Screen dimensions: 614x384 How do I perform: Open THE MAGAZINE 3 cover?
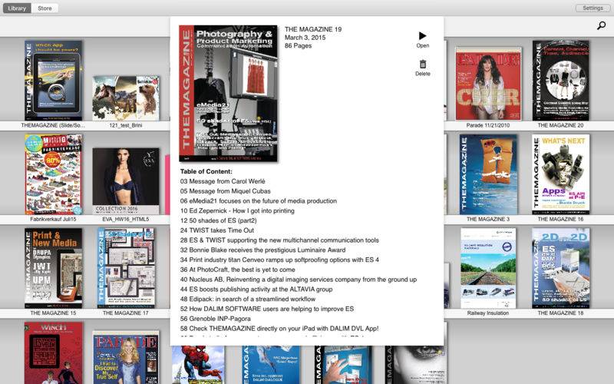click(x=488, y=174)
